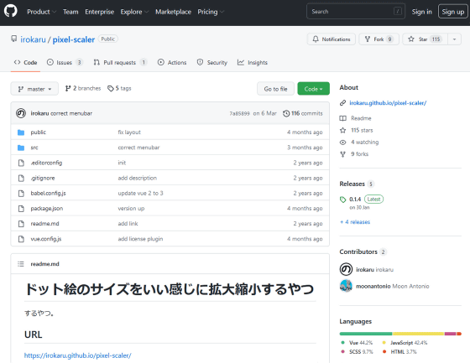Open the 'add license plugin' commit message
The width and height of the screenshot is (470, 363).
(141, 239)
